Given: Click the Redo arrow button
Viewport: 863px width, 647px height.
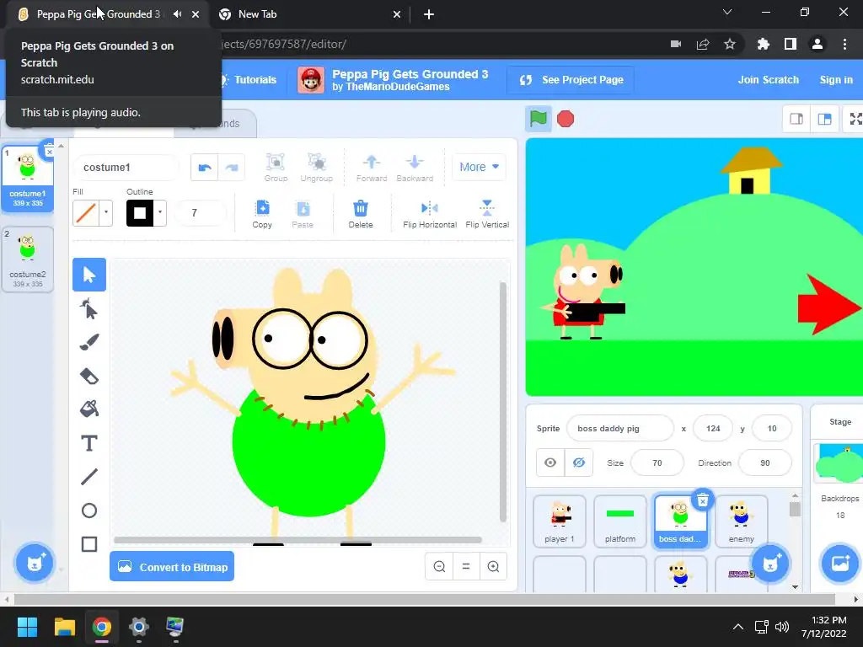Looking at the screenshot, I should (x=232, y=168).
